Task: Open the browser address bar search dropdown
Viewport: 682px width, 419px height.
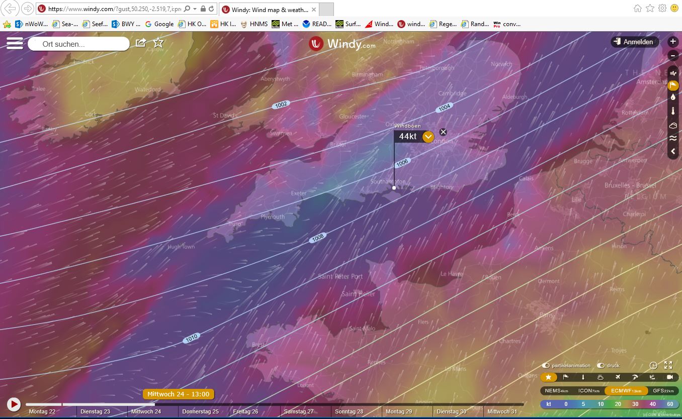Action: pos(195,9)
